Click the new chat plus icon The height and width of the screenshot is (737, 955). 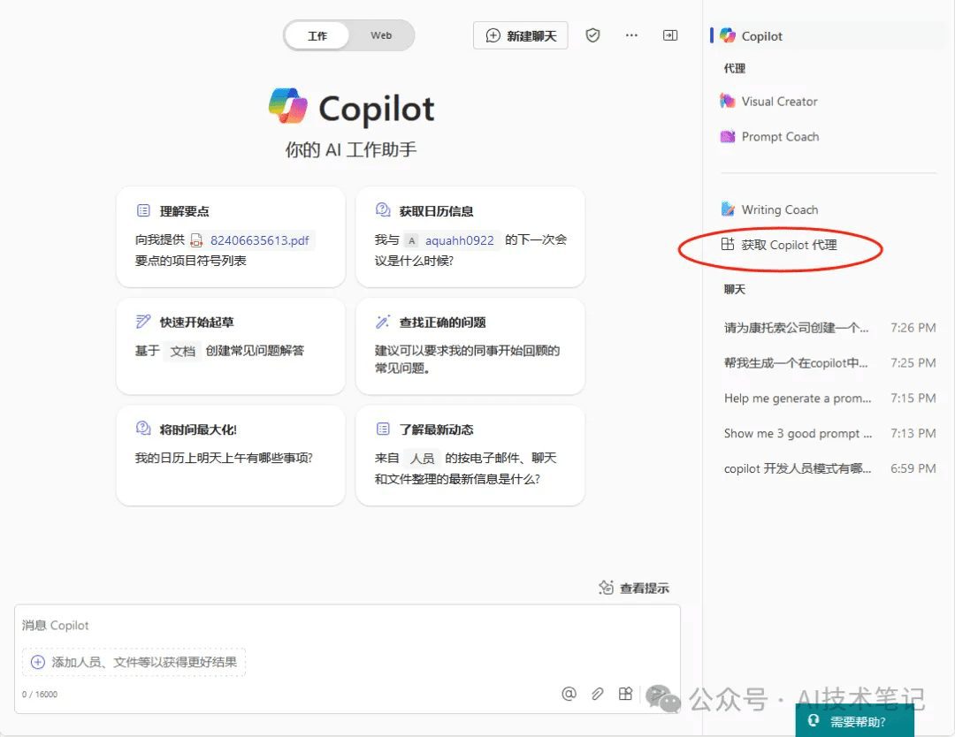493,36
